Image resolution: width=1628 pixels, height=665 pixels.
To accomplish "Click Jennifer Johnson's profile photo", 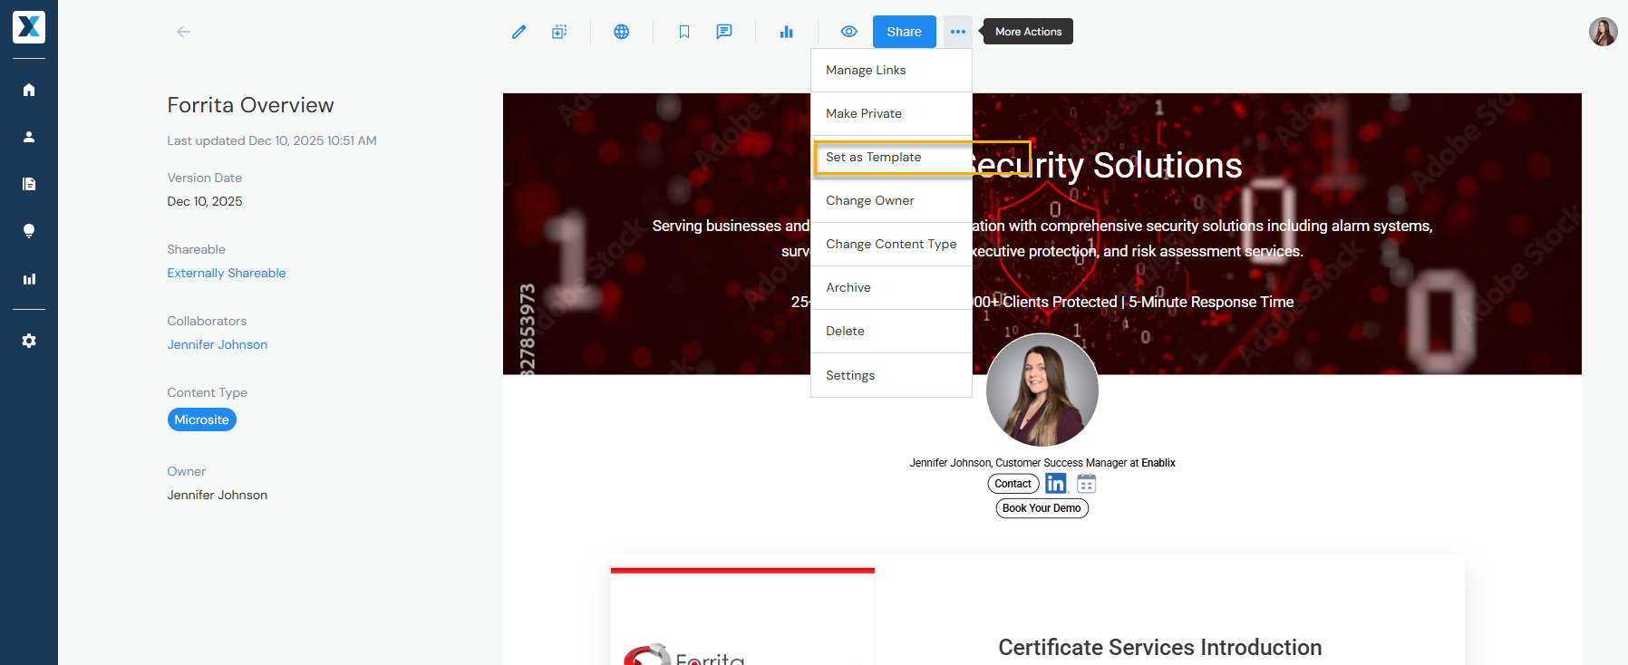I will coord(1042,390).
